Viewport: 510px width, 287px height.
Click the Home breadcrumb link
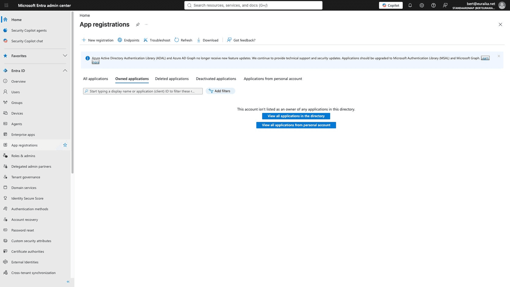click(85, 16)
